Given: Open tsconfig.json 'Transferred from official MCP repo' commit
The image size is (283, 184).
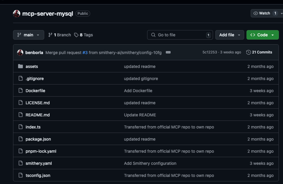Looking at the screenshot, I should 169,175.
